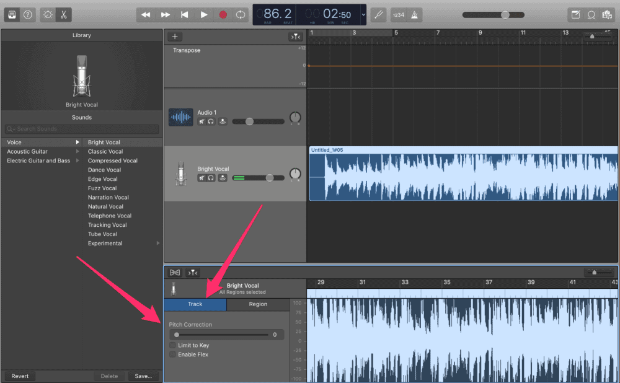Click the scissors Editors button
This screenshot has width=620, height=383.
[x=64, y=14]
